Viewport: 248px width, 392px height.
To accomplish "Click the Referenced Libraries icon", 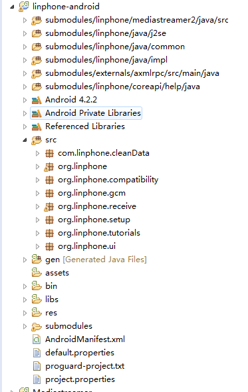I will point(37,126).
